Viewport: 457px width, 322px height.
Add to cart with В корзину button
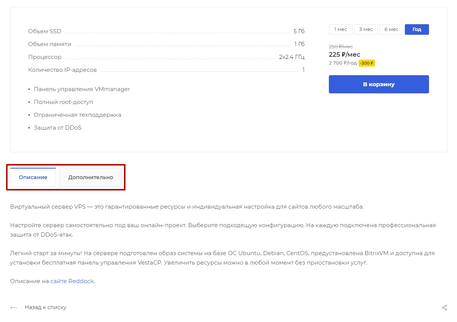coord(379,84)
